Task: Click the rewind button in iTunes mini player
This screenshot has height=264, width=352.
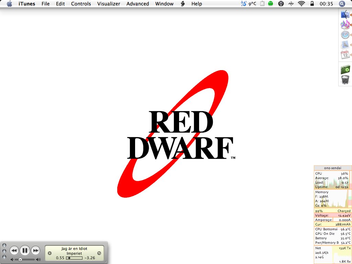Action: coord(14,250)
